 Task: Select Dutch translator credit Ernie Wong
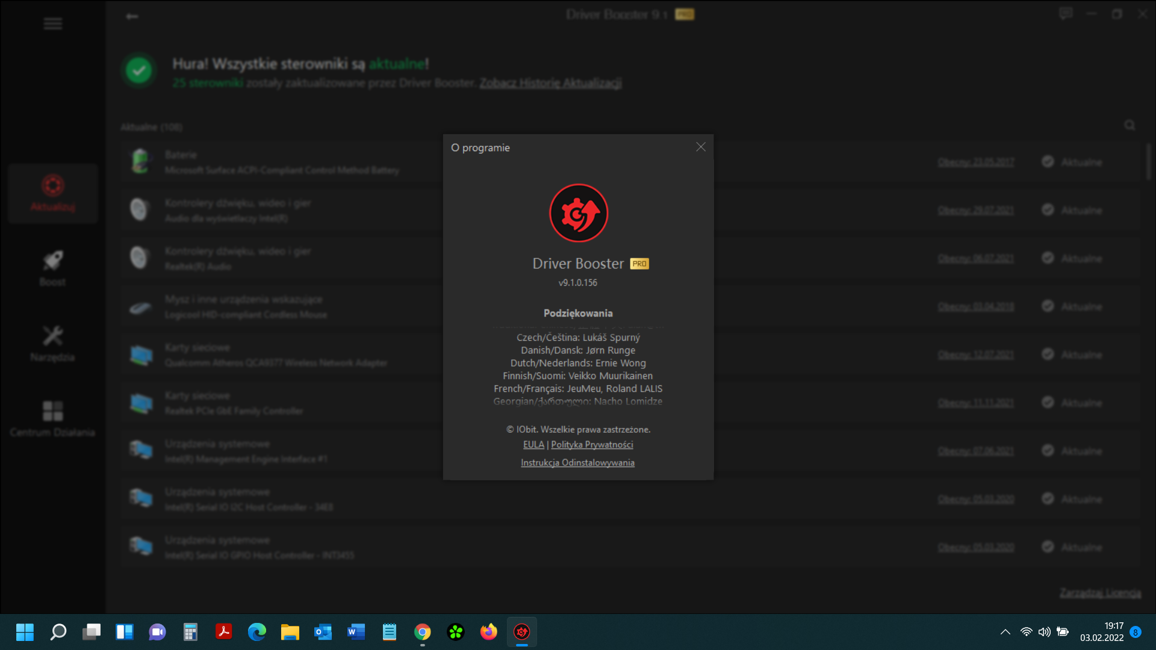(x=578, y=363)
